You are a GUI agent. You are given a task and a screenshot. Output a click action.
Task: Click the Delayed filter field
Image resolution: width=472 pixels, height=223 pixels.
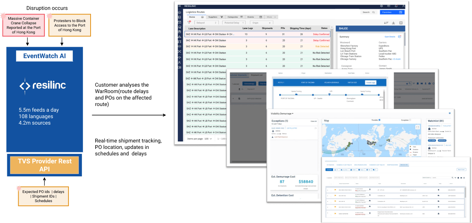tap(207, 23)
